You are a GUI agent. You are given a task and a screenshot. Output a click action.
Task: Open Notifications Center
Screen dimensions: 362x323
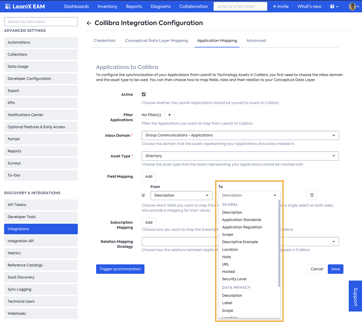coord(41,115)
